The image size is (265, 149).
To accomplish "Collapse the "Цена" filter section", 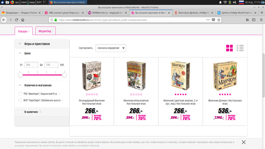I will (x=20, y=53).
